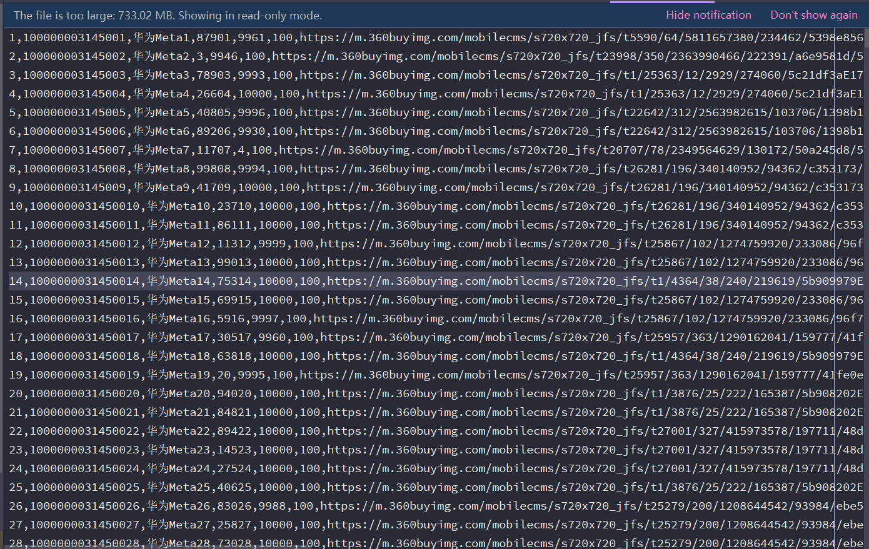The image size is (869, 549).
Task: Select the line containing 华为Meta10,23710
Action: click(x=436, y=206)
